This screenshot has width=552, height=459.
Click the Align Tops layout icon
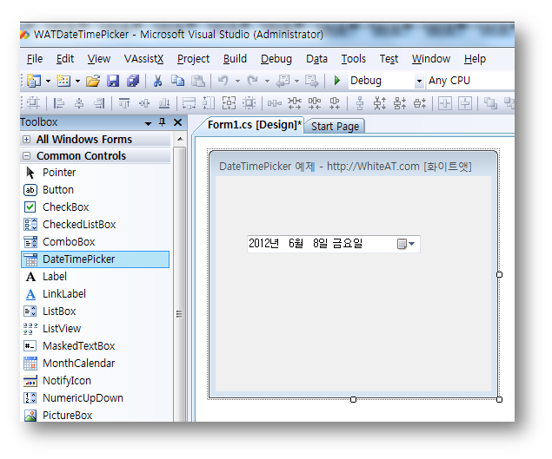pos(124,103)
